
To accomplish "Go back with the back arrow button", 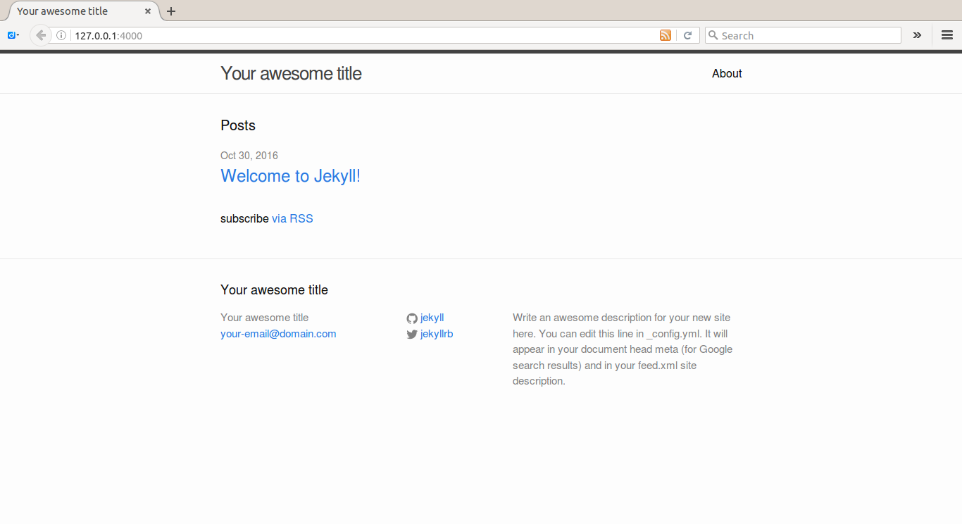I will pyautogui.click(x=41, y=35).
